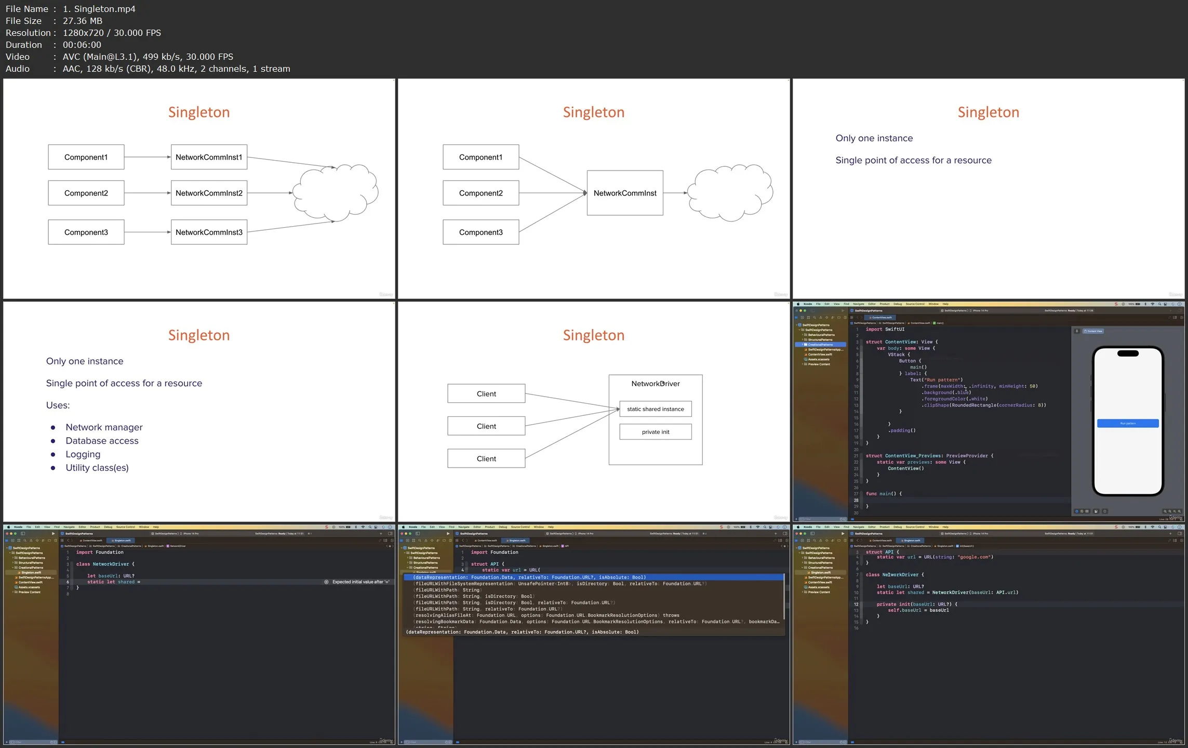Screen dimensions: 1188x748
Task: Click API breadcrumb in URL autocomplete frame
Action: [x=566, y=546]
